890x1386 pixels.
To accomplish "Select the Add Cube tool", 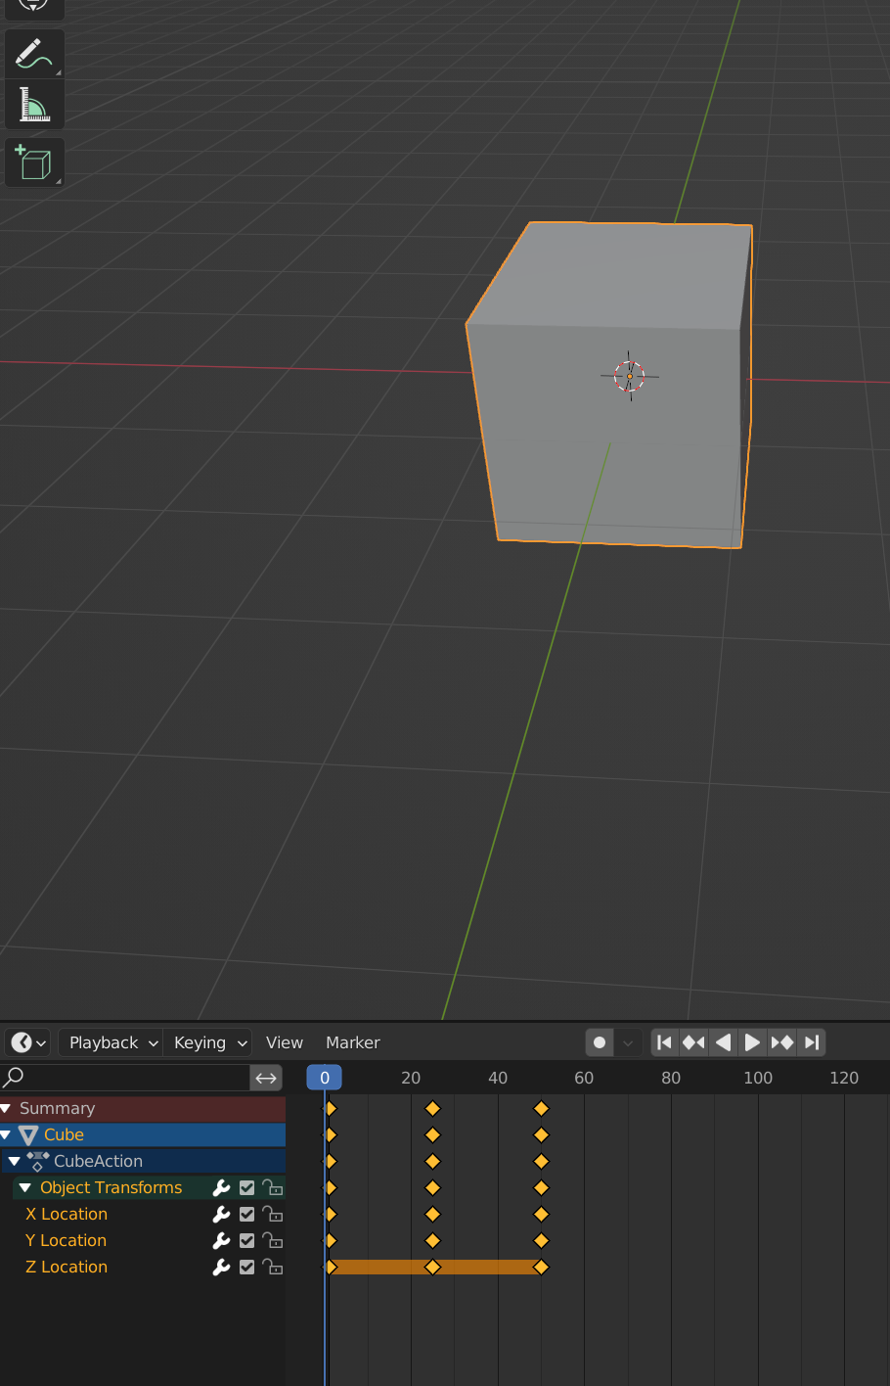I will 34,162.
